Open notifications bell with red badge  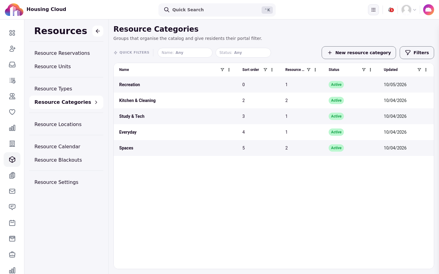point(391,10)
